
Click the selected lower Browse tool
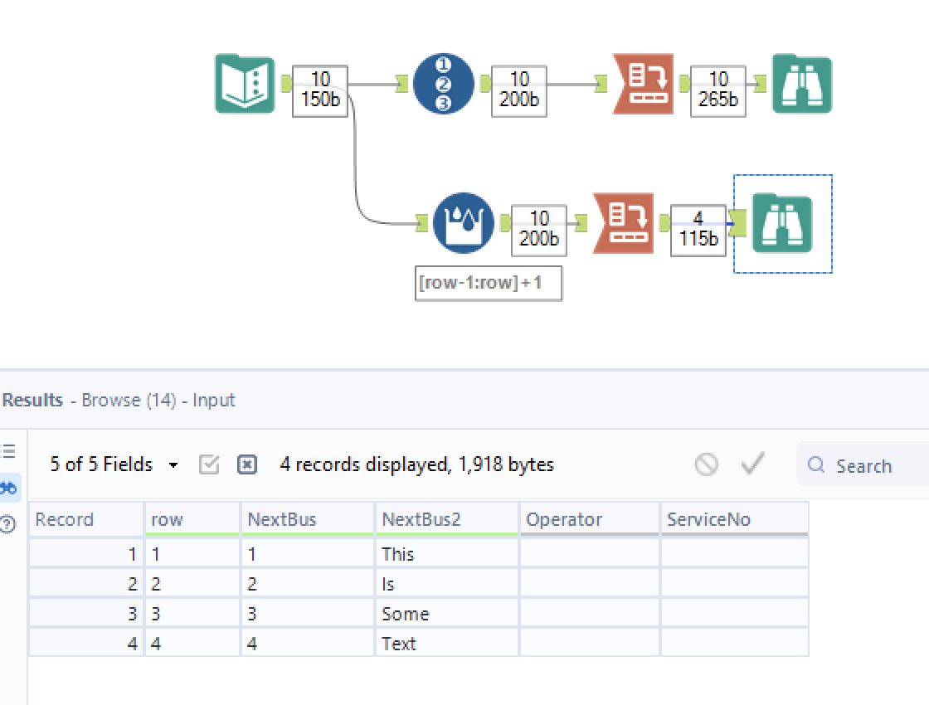click(x=782, y=224)
